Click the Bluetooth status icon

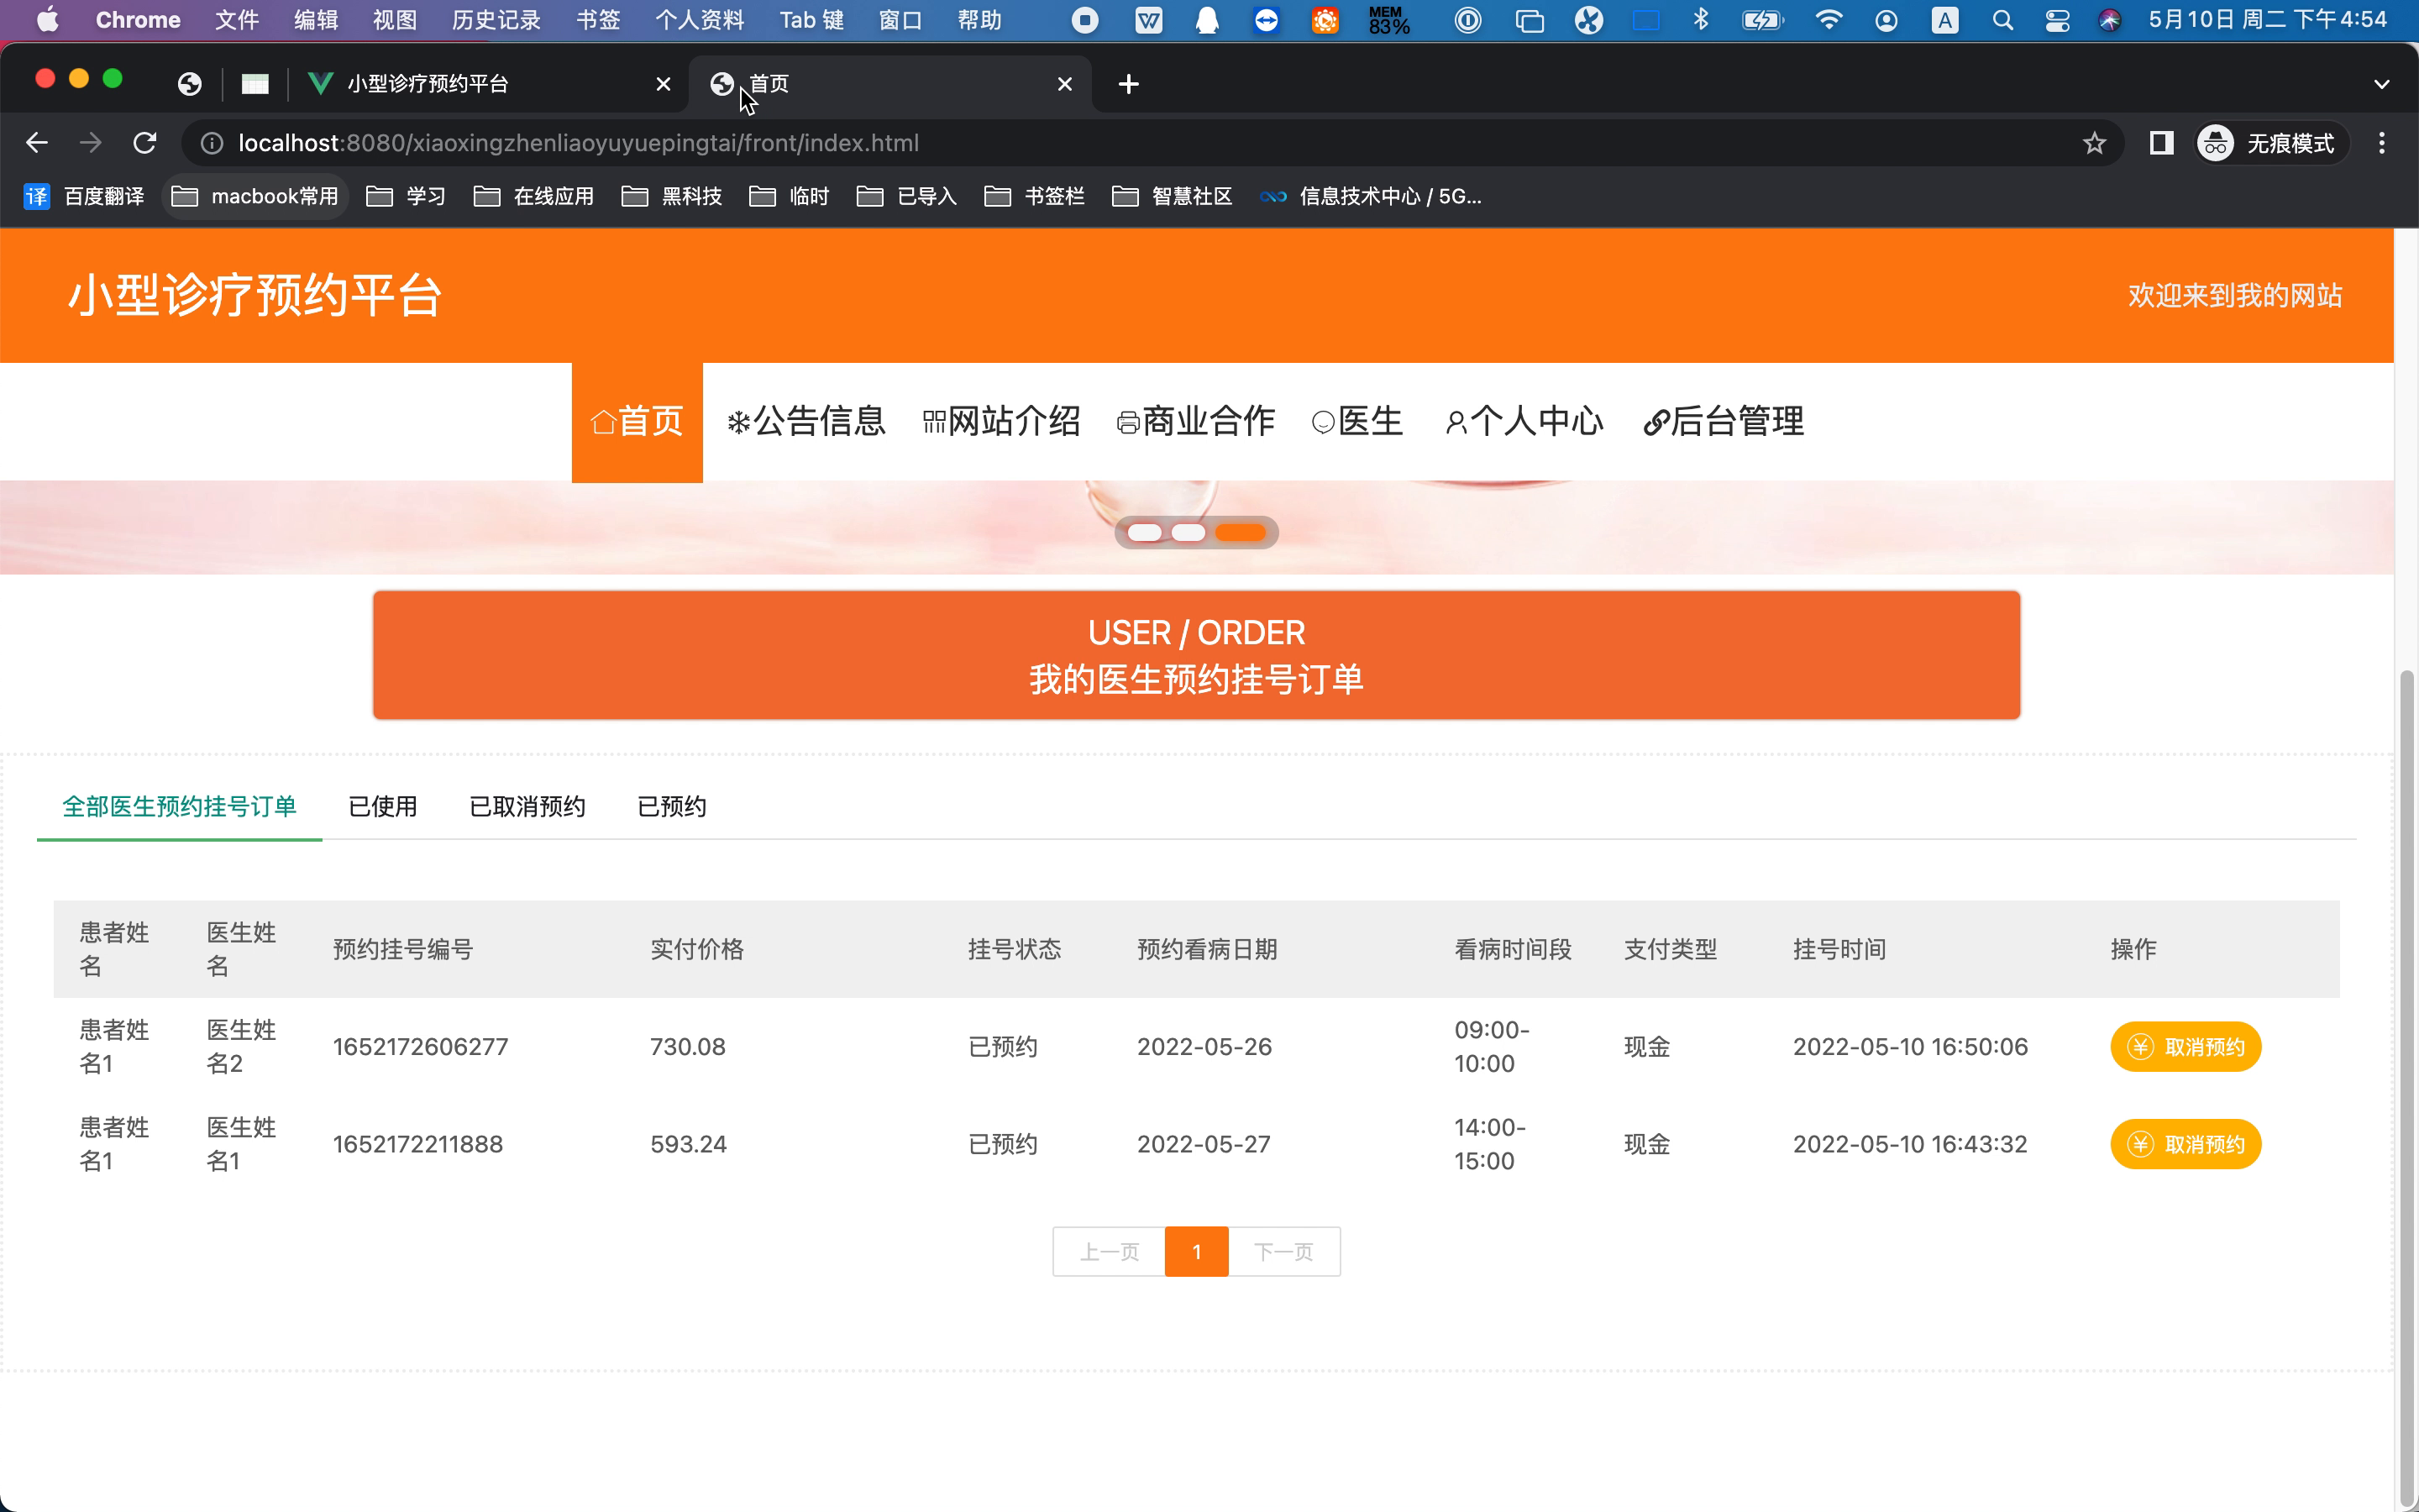[1700, 20]
